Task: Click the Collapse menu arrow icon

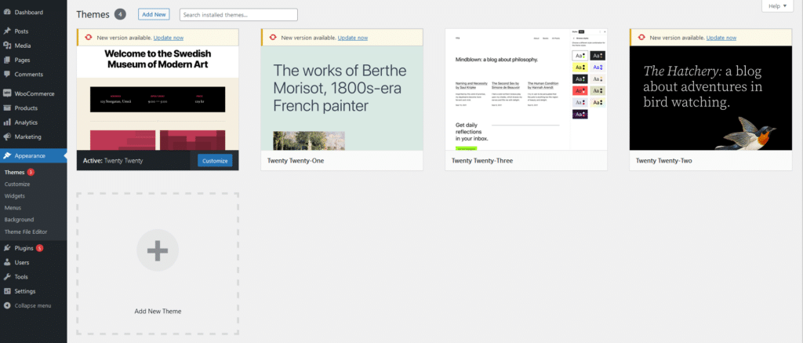Action: 7,305
